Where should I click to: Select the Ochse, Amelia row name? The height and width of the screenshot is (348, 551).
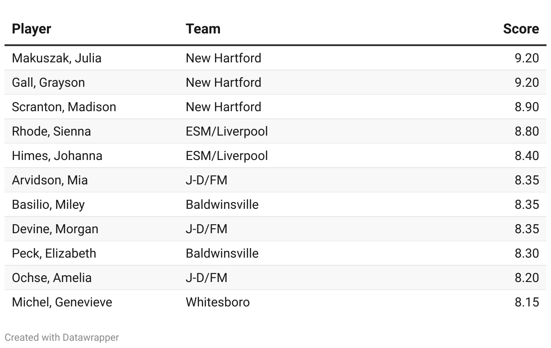click(x=51, y=278)
